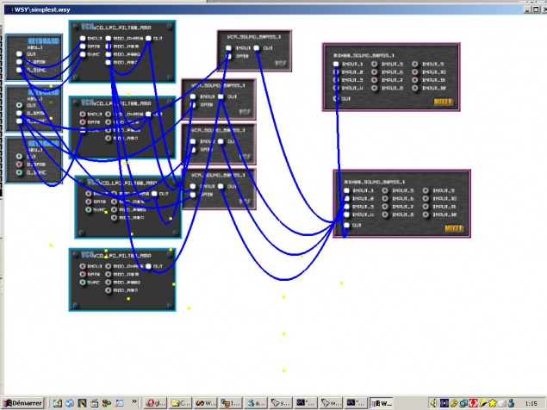The height and width of the screenshot is (410, 547).
Task: Click the VCO logo on topmost VCO module
Action: click(86, 28)
